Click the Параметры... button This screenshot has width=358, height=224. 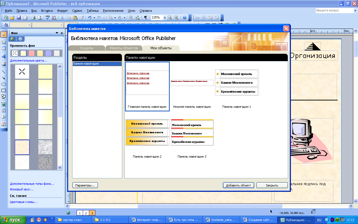tap(85, 185)
